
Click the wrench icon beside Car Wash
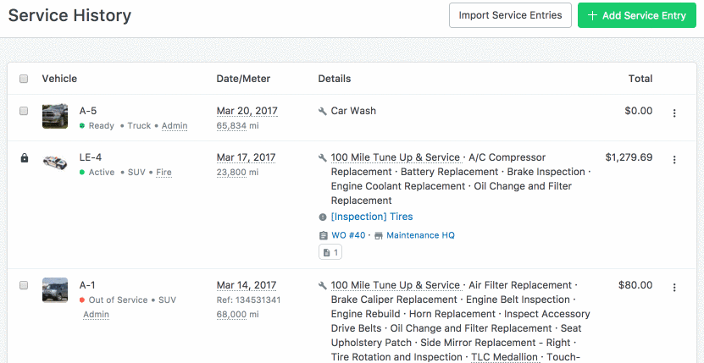323,112
